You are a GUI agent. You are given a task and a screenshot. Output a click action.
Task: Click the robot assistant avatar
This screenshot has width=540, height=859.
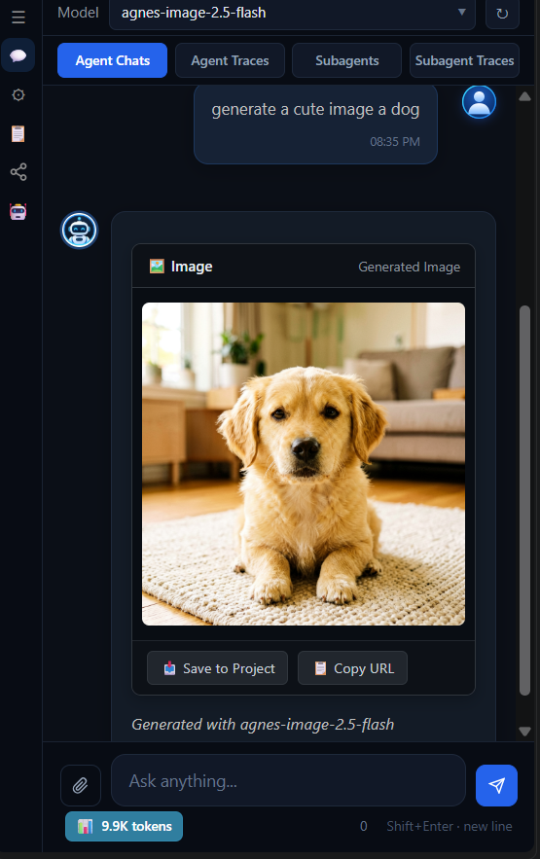click(79, 231)
